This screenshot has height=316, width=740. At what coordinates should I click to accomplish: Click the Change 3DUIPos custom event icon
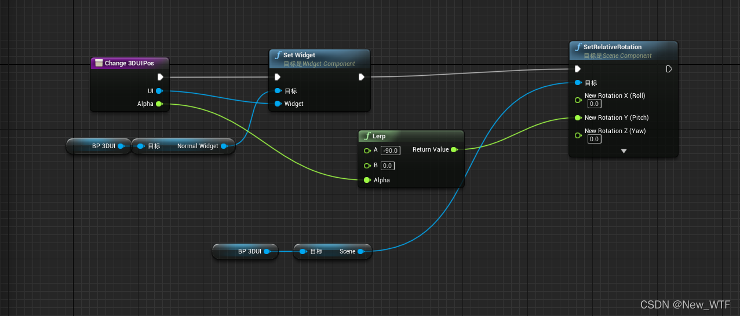(99, 63)
